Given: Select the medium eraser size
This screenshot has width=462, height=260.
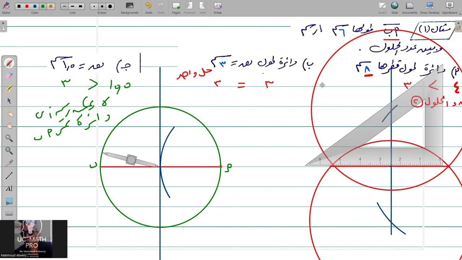Looking at the screenshot, I should [102, 6].
